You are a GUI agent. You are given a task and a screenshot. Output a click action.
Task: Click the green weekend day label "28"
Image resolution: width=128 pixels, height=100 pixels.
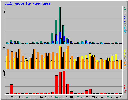click(109, 97)
